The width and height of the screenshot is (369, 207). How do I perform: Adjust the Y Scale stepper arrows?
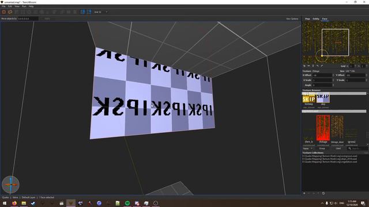click(x=367, y=80)
